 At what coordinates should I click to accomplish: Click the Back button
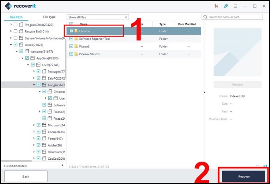tap(26, 176)
